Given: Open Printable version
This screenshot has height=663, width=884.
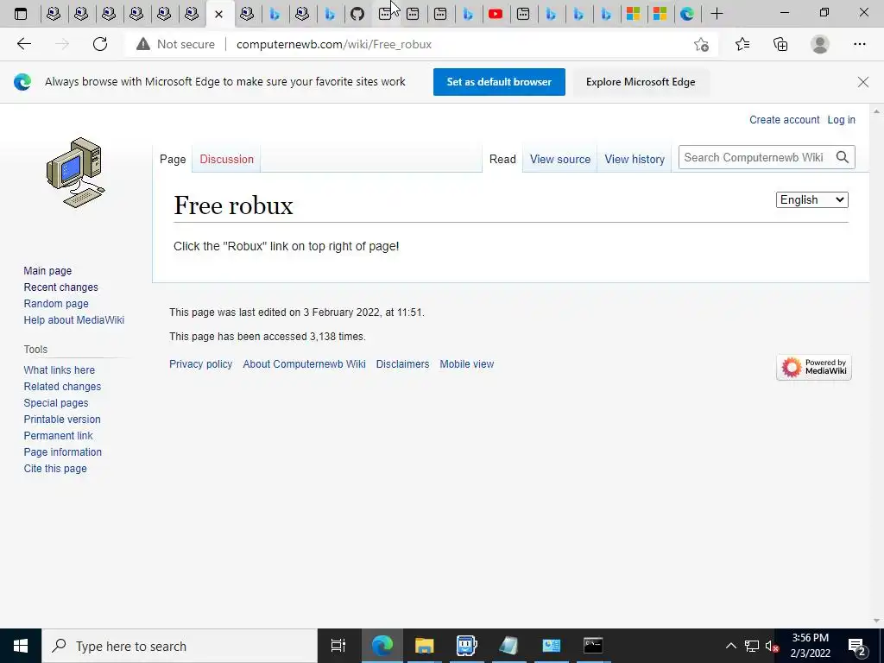Looking at the screenshot, I should tap(62, 419).
